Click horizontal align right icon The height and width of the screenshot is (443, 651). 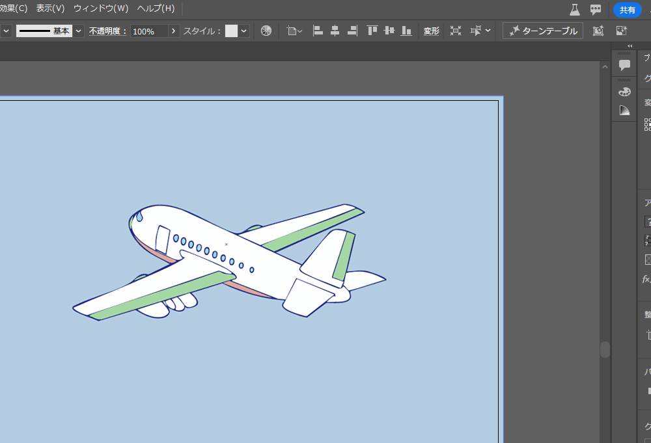(x=352, y=31)
